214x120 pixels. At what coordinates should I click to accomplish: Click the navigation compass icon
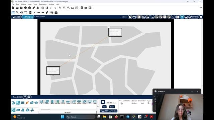coord(130,17)
